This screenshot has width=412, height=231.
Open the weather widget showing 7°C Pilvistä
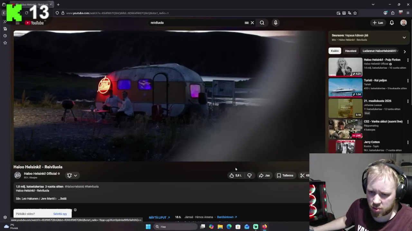[11, 227]
